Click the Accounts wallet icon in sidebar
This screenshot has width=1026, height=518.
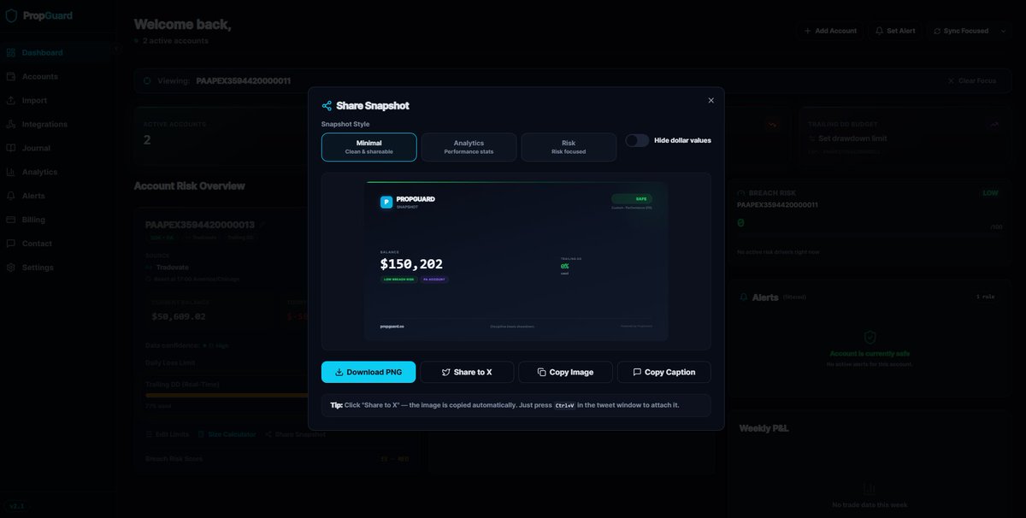click(x=11, y=77)
